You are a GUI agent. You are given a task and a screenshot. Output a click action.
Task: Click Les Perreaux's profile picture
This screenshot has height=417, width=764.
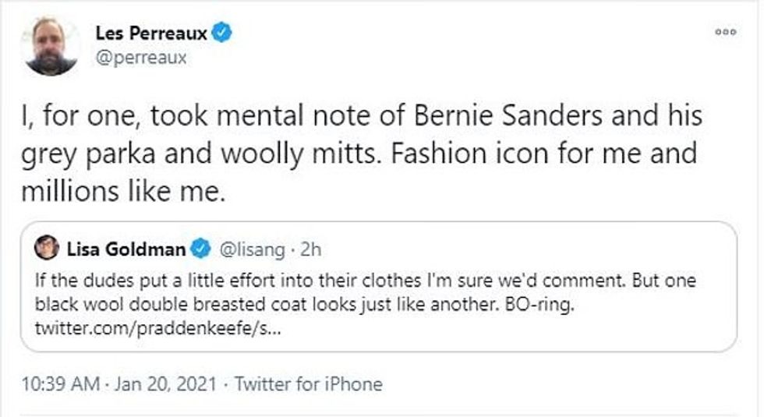[51, 45]
